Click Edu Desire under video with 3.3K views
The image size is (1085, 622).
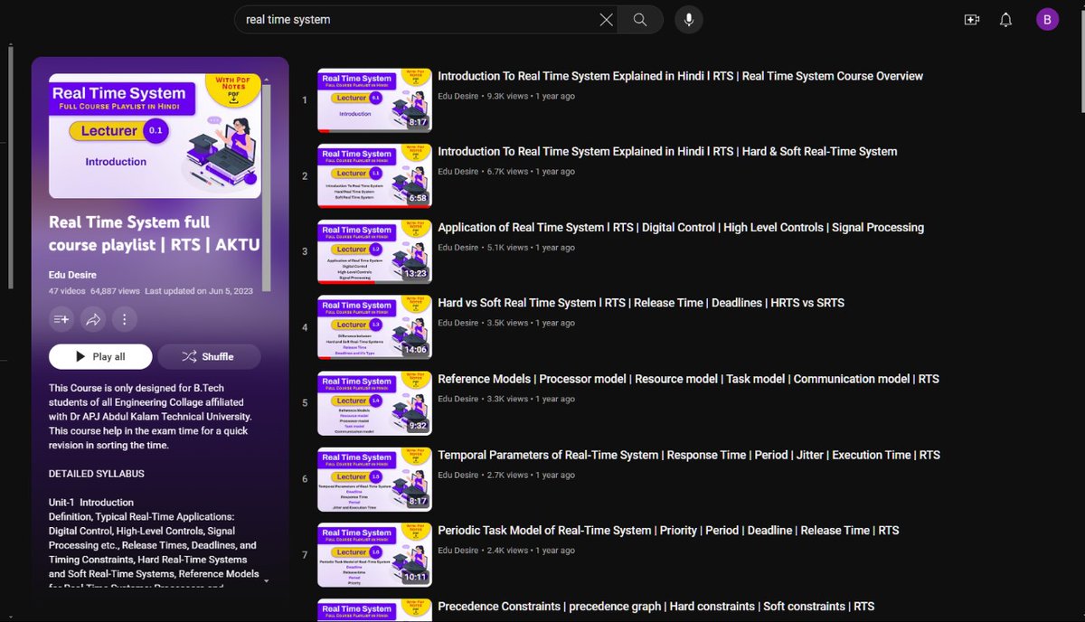click(458, 399)
